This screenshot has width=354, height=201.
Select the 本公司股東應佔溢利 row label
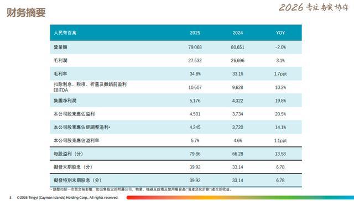(x=74, y=114)
